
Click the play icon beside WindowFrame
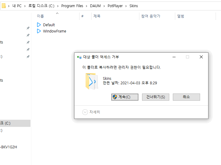point(39,31)
